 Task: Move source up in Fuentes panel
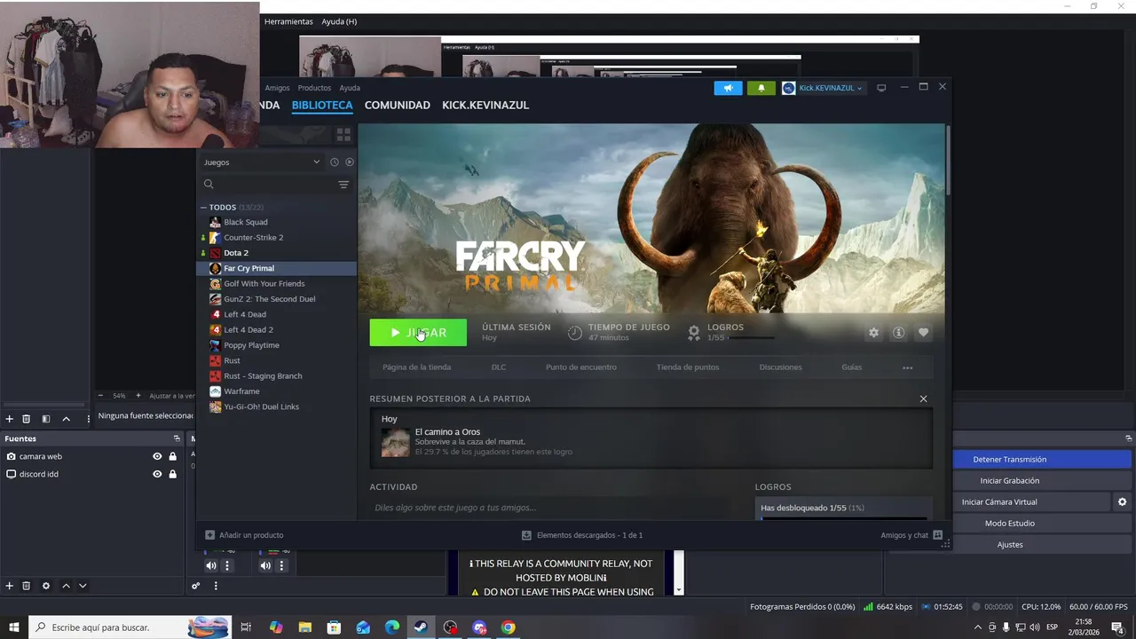click(x=66, y=586)
